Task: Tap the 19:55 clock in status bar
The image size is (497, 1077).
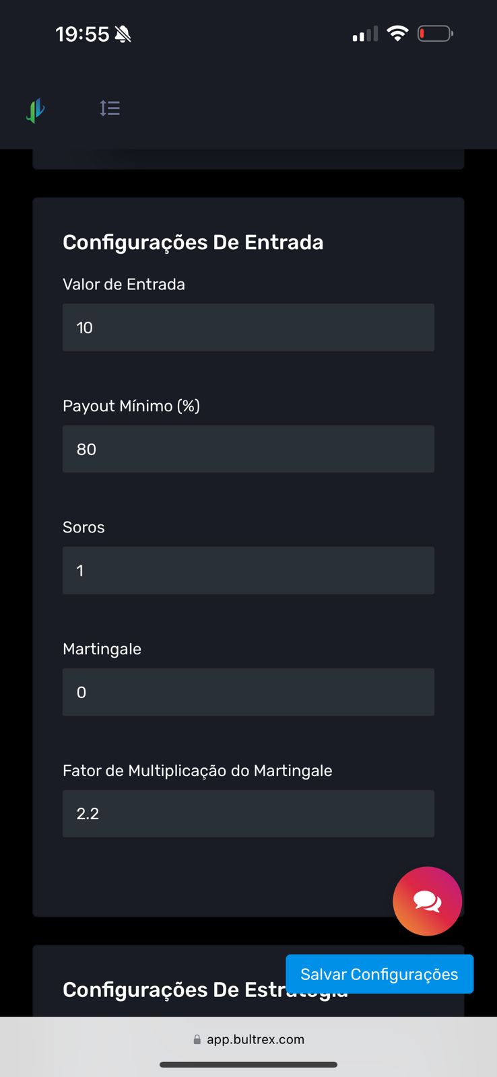Action: (x=82, y=34)
